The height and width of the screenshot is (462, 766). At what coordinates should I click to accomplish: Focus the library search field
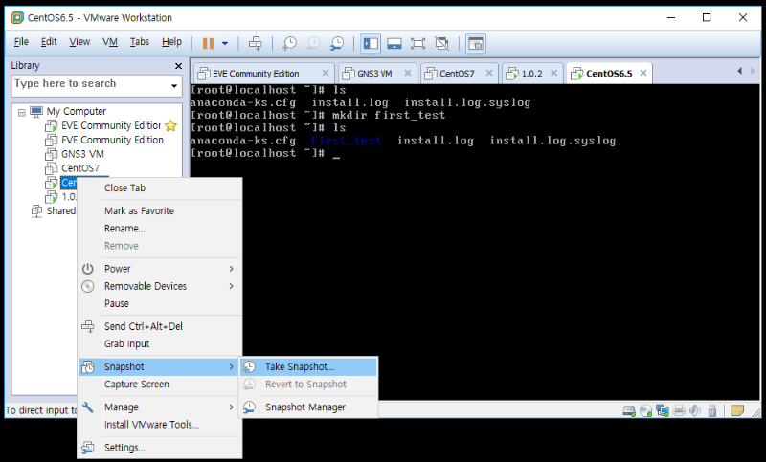(x=91, y=84)
